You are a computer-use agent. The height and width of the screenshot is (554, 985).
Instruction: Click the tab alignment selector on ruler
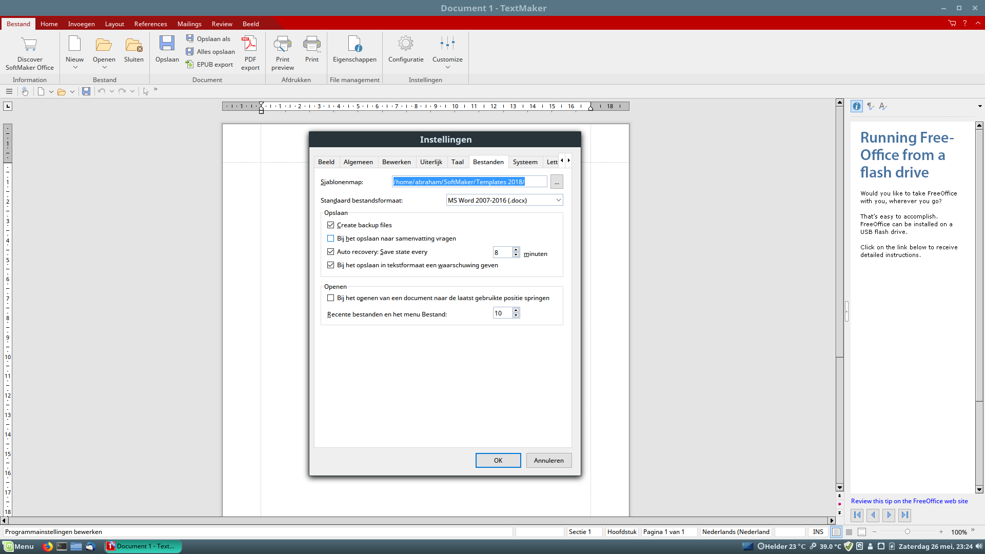(8, 106)
